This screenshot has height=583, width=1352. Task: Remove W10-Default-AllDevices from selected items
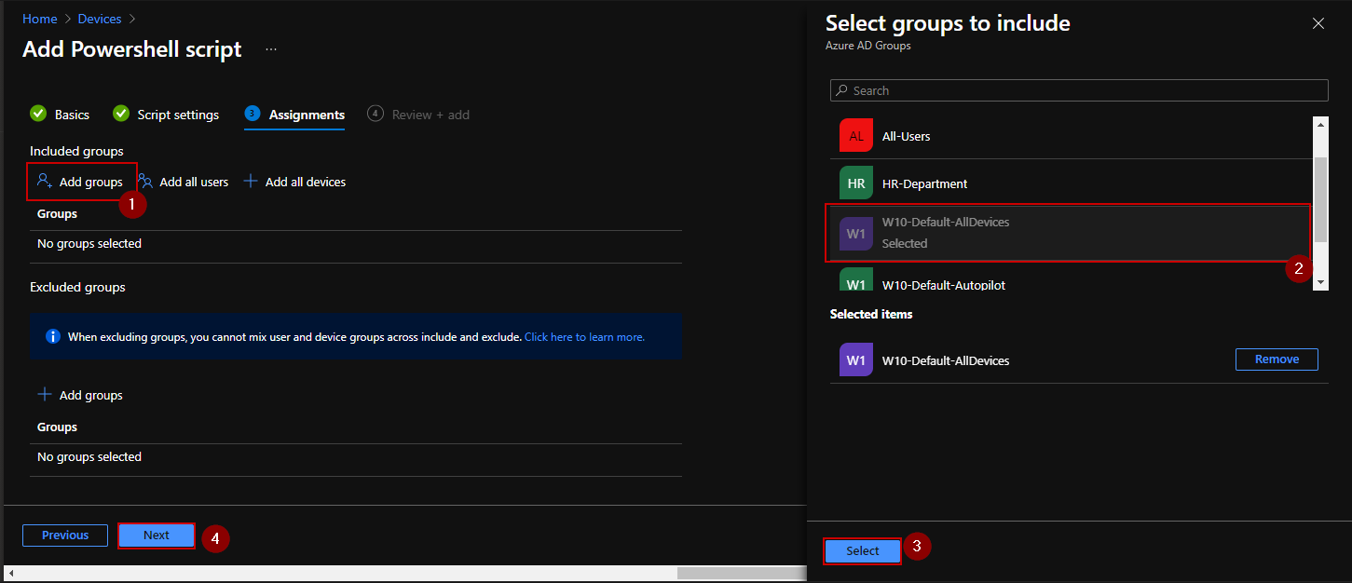(x=1277, y=359)
